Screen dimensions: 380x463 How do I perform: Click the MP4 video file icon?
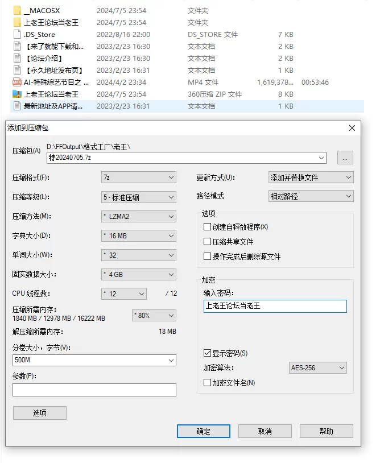[17, 82]
